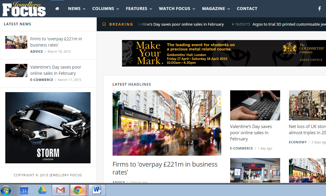Click the Home icon in the navigation bar
This screenshot has width=326, height=196.
click(x=57, y=8)
